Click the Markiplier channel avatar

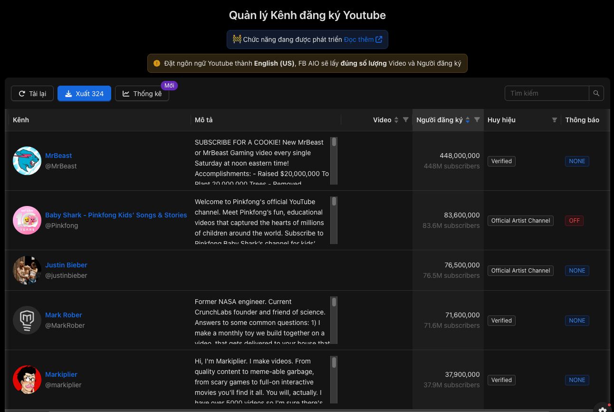coord(27,380)
